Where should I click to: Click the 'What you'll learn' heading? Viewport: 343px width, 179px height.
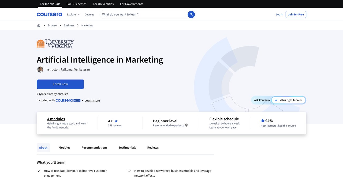click(x=51, y=162)
